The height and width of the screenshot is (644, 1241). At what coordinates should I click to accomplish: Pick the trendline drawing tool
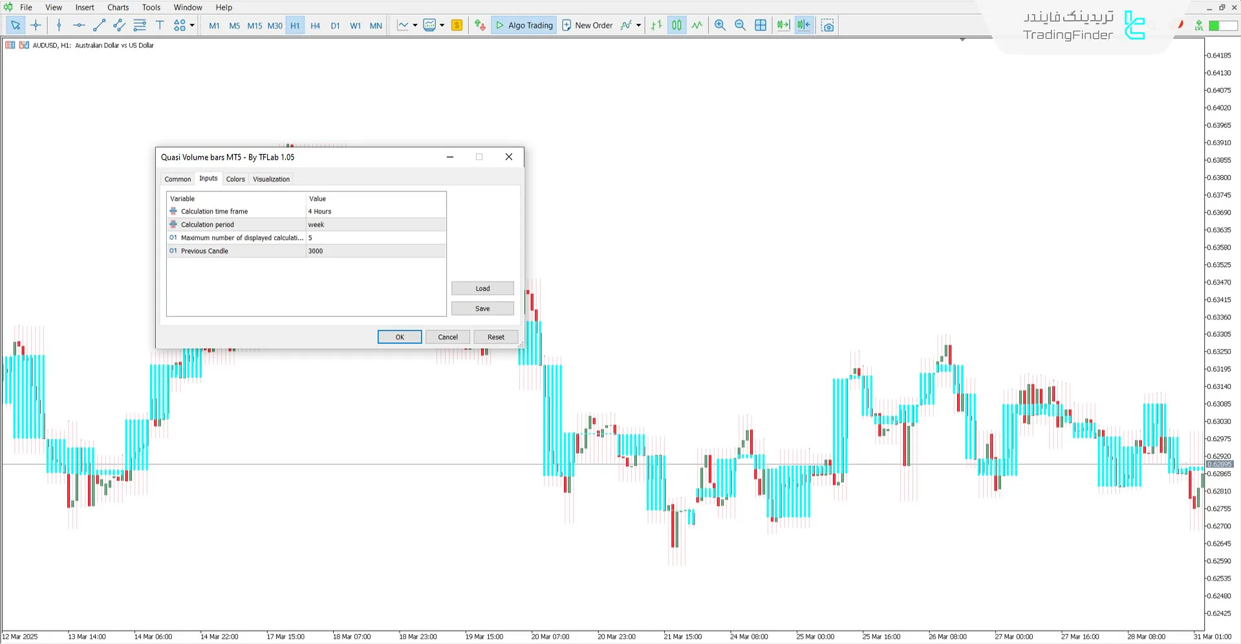coord(99,25)
